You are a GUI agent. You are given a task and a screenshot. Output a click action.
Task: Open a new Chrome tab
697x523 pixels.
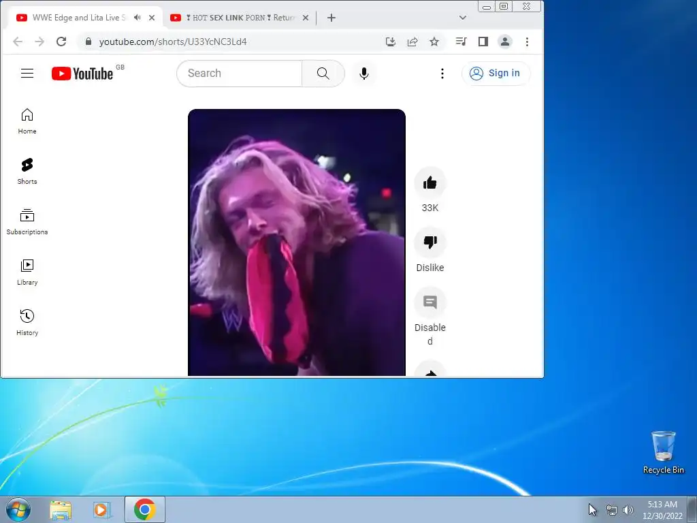[331, 18]
